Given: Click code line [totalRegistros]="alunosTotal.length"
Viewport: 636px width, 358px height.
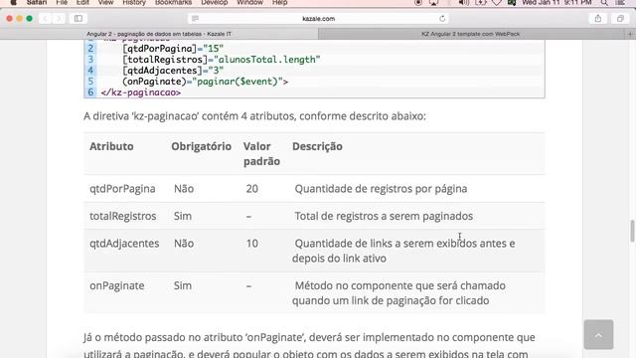Looking at the screenshot, I should coord(221,60).
